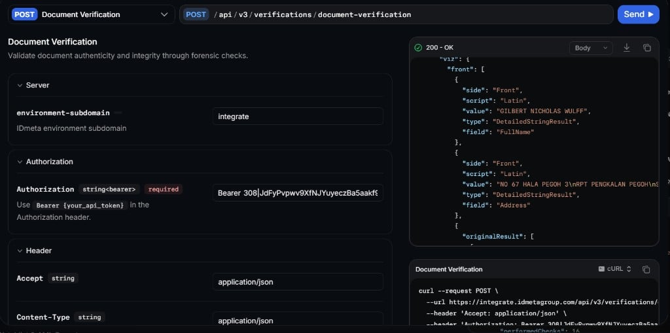
Task: Click the Document Verification page heading
Action: [52, 42]
